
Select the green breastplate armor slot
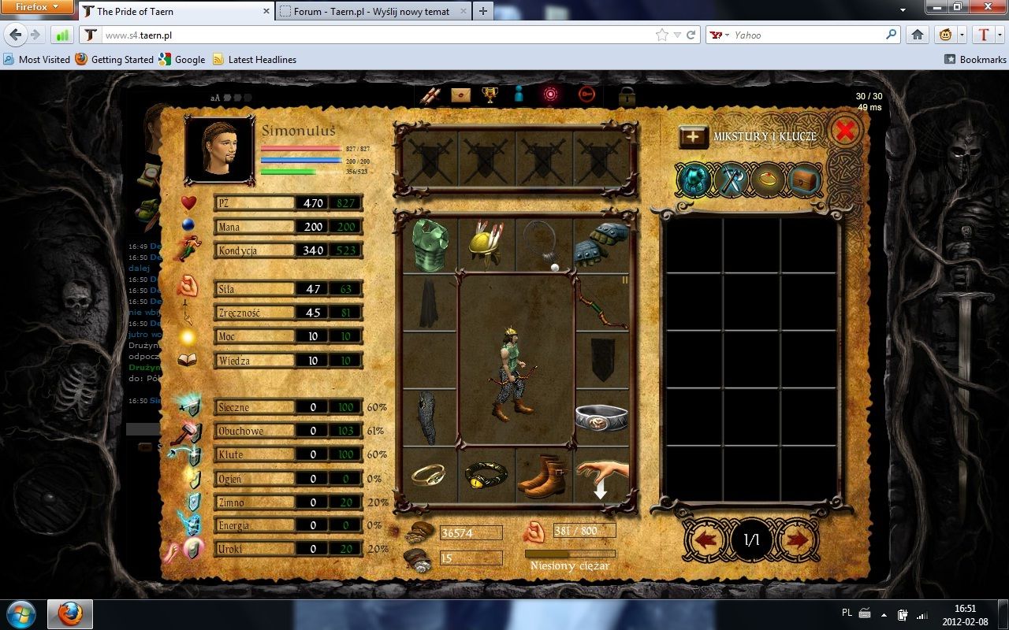430,245
